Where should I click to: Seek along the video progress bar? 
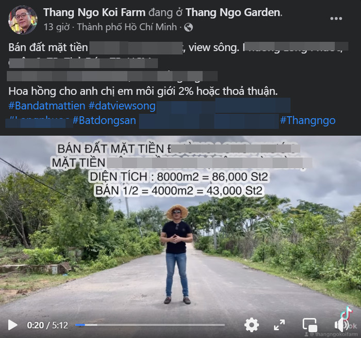tap(150, 325)
